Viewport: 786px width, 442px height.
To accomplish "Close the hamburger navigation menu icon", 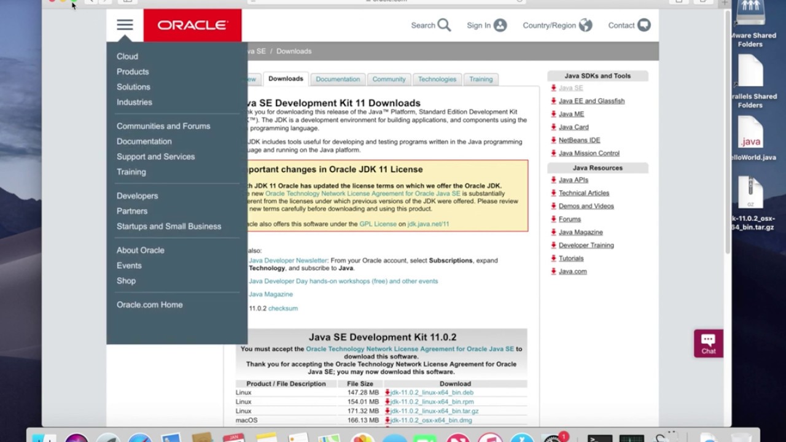I will click(x=125, y=25).
